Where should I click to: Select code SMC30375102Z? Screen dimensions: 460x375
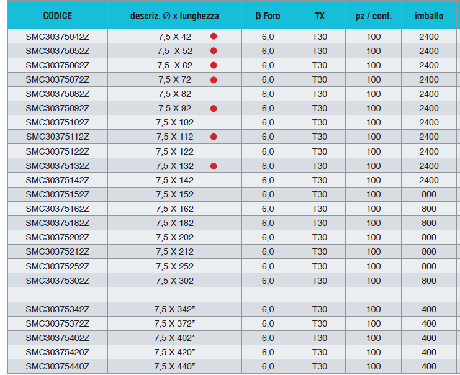pyautogui.click(x=58, y=122)
